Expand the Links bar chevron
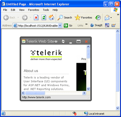The image size is (121, 117). click(86, 24)
